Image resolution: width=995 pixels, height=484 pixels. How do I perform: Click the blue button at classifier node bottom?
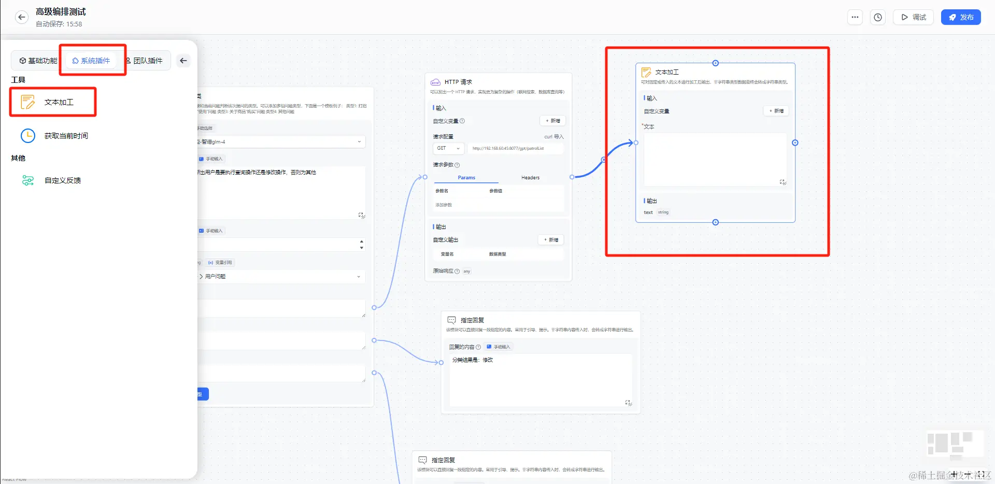click(x=203, y=394)
